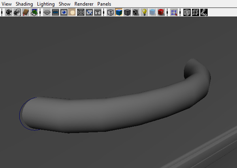Click the Select Camera icon

(x=9, y=12)
